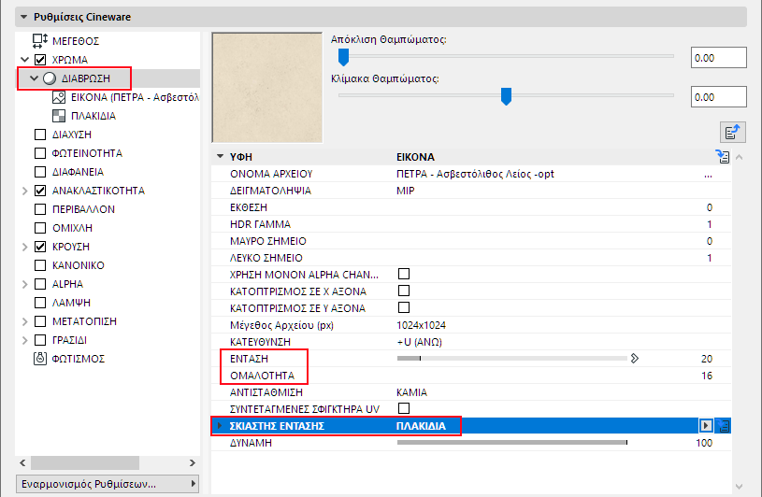Click right arrow of tree horizontal scrollbar

coord(193,463)
